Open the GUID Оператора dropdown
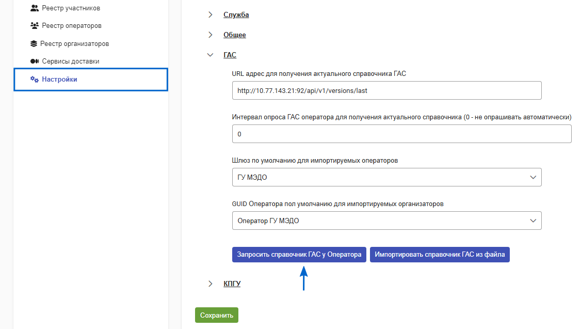The image size is (581, 329). pyautogui.click(x=387, y=221)
